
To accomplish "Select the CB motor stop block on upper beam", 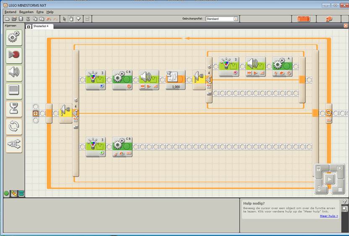I will (122, 80).
